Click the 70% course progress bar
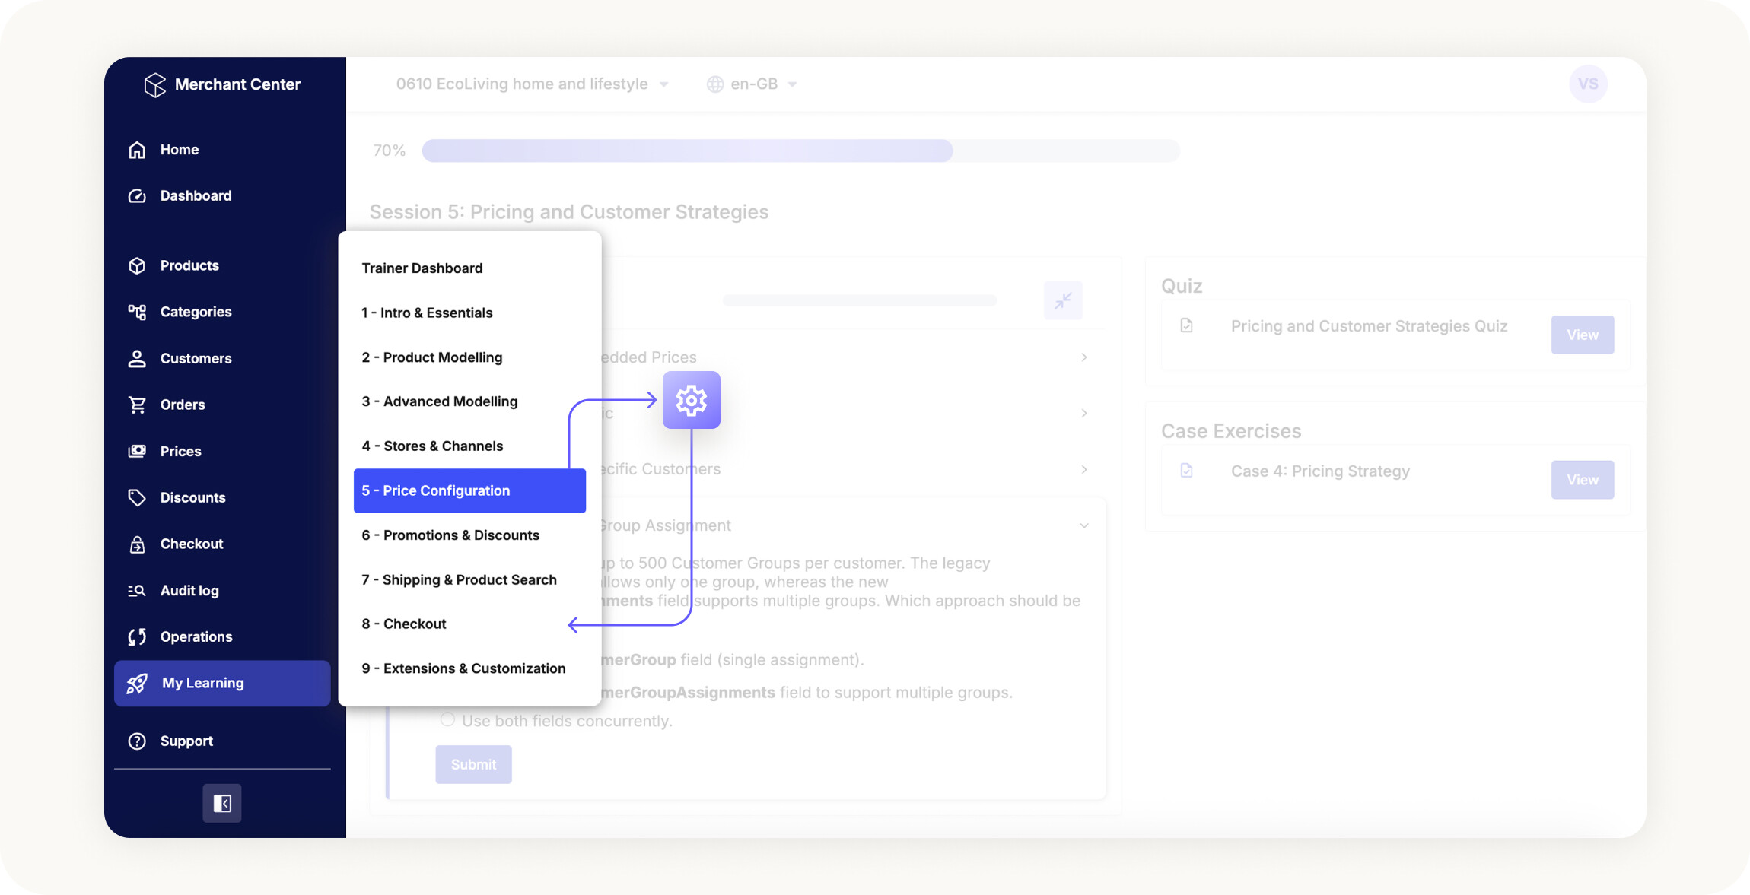This screenshot has width=1750, height=895. pos(801,151)
